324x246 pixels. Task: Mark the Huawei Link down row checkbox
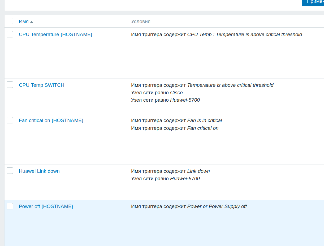tap(10, 171)
